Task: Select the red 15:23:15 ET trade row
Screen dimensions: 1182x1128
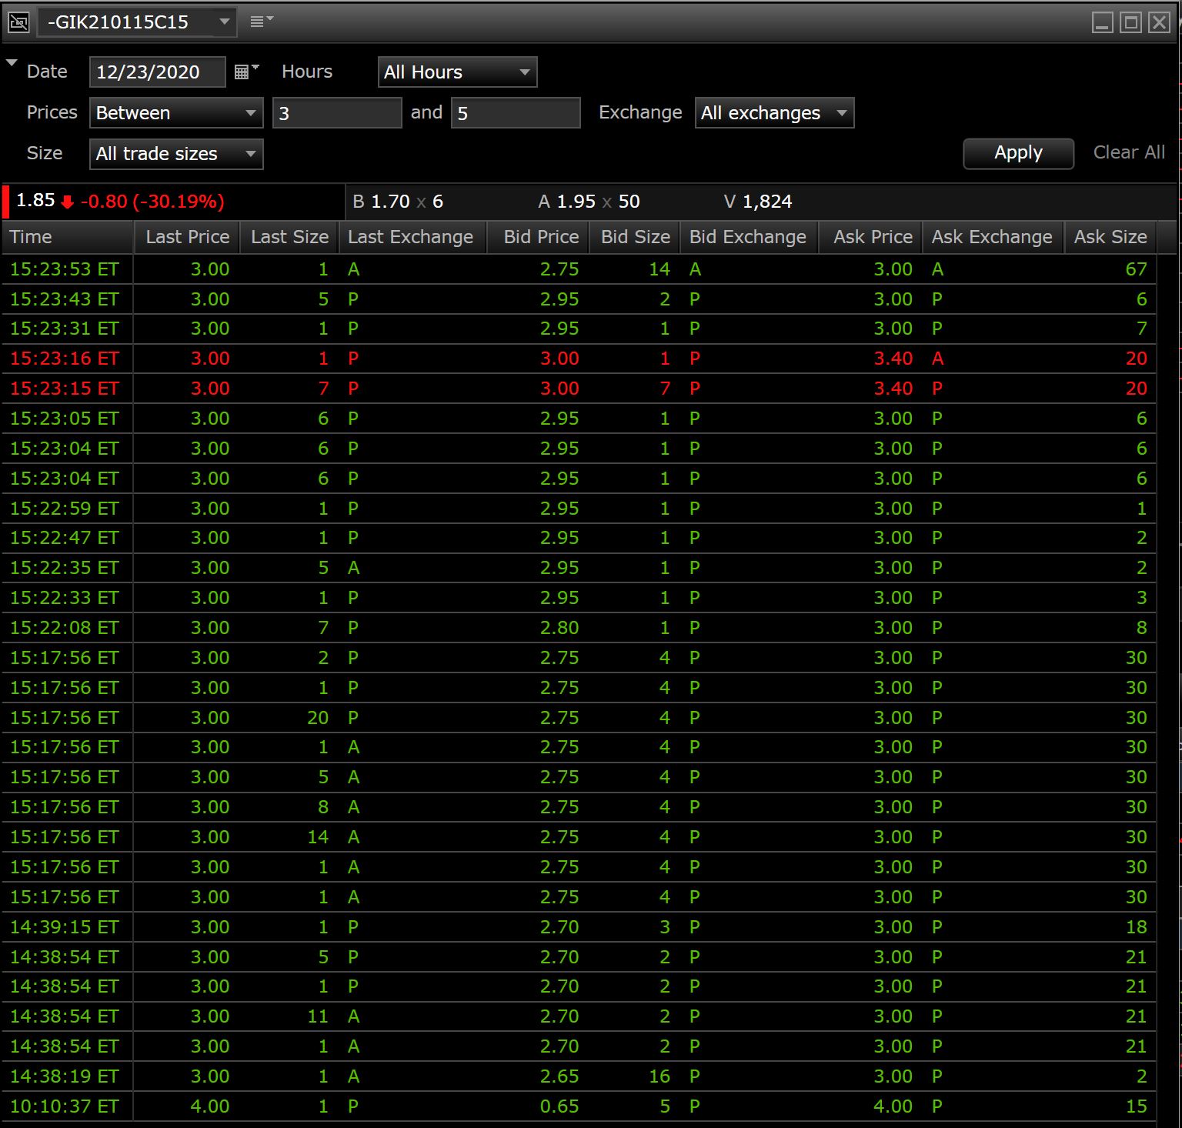Action: [579, 389]
